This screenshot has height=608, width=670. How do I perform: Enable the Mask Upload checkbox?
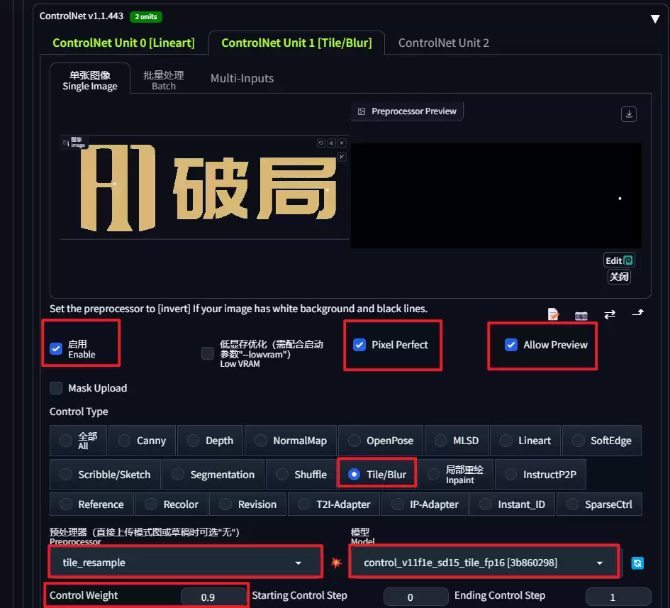point(56,388)
